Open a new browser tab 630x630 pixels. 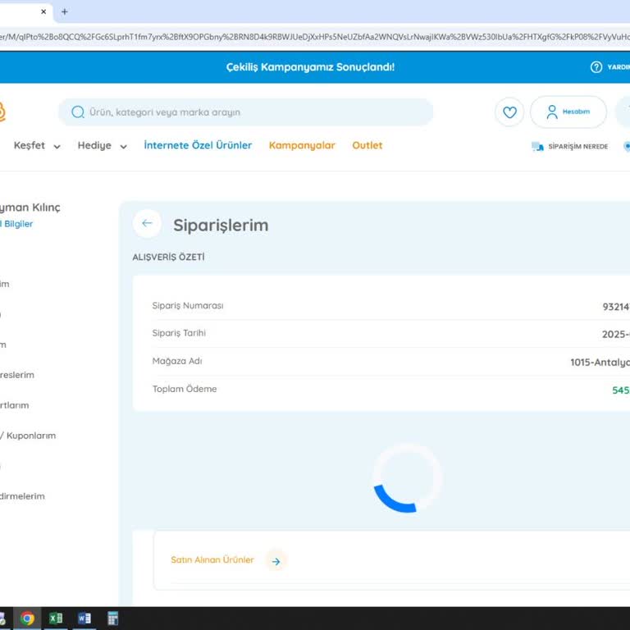tap(65, 11)
